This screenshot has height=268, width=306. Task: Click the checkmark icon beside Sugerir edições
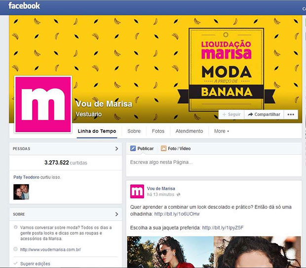16,264
